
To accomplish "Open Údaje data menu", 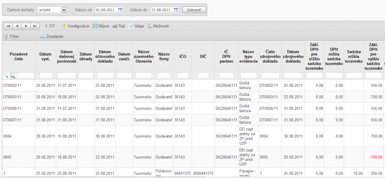I will 136,26.
